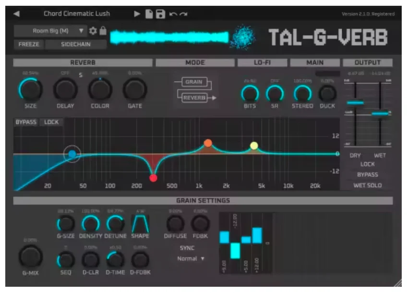The image size is (407, 293).
Task: Toggle the EQ LOCK button
Action: pos(51,122)
